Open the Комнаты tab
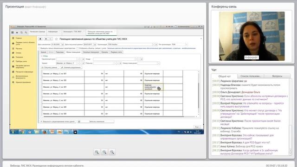 click(105, 52)
